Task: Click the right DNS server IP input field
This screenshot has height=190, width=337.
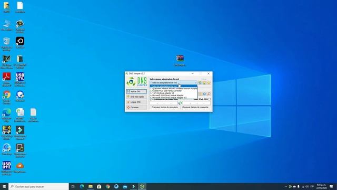Action: pos(196,103)
